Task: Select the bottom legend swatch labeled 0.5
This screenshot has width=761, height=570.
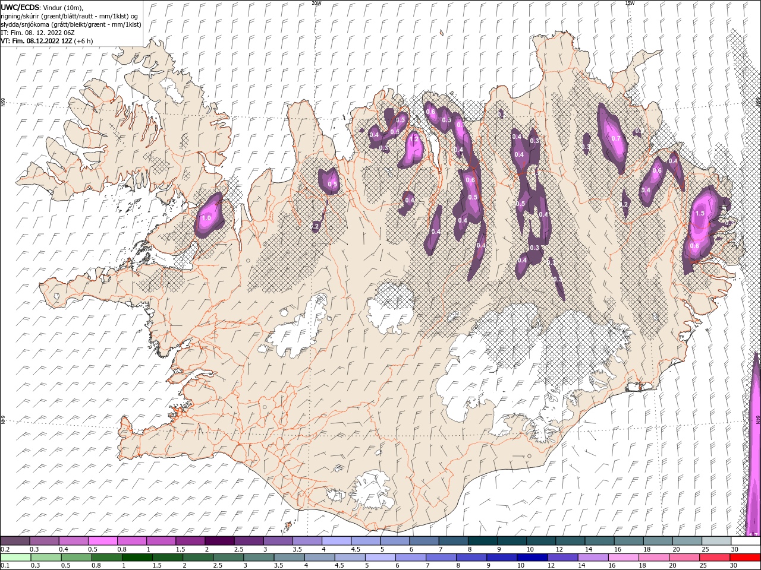Action: tap(76, 558)
